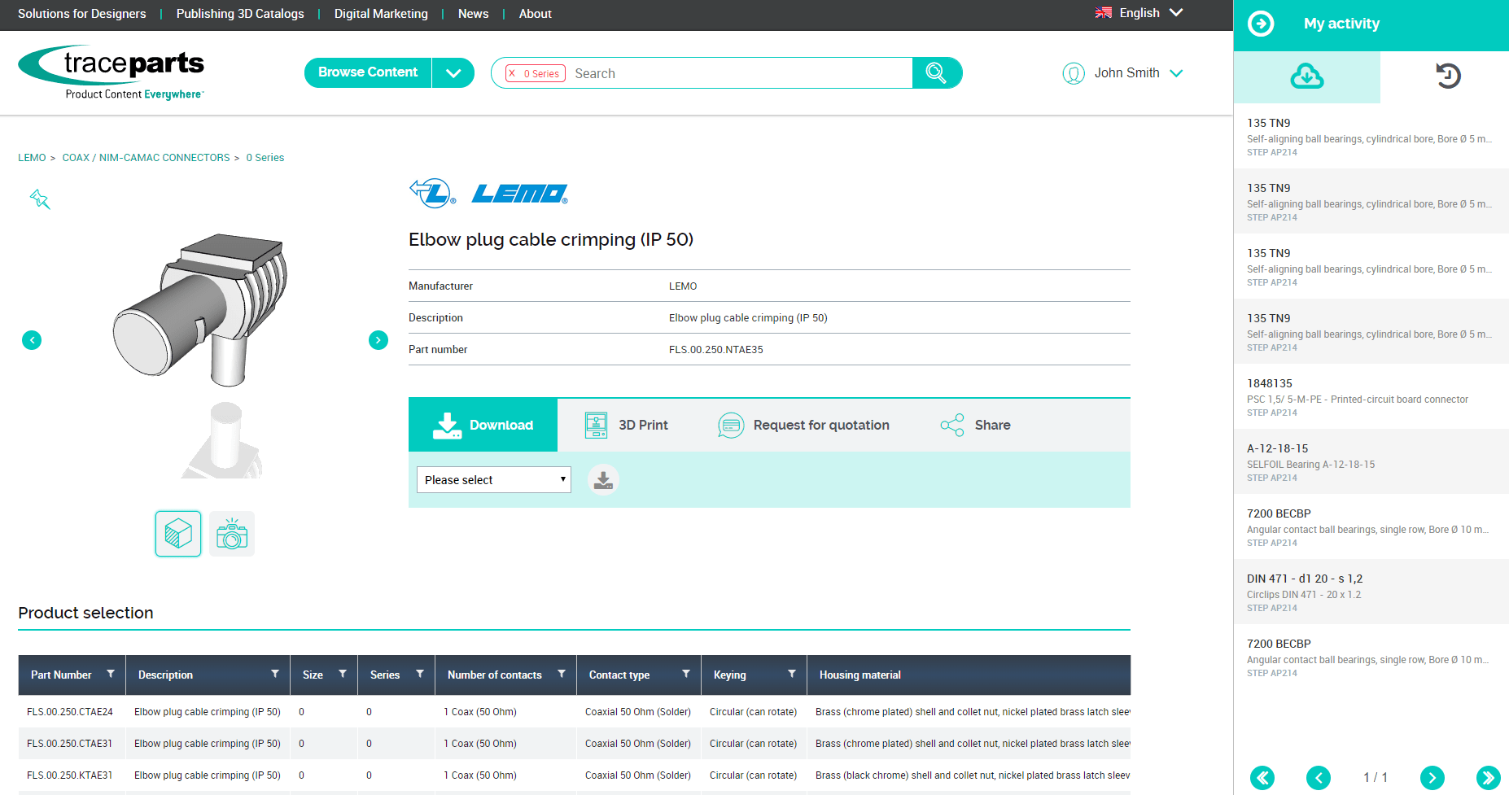1509x795 pixels.
Task: Go to first activity page
Action: [x=1262, y=778]
